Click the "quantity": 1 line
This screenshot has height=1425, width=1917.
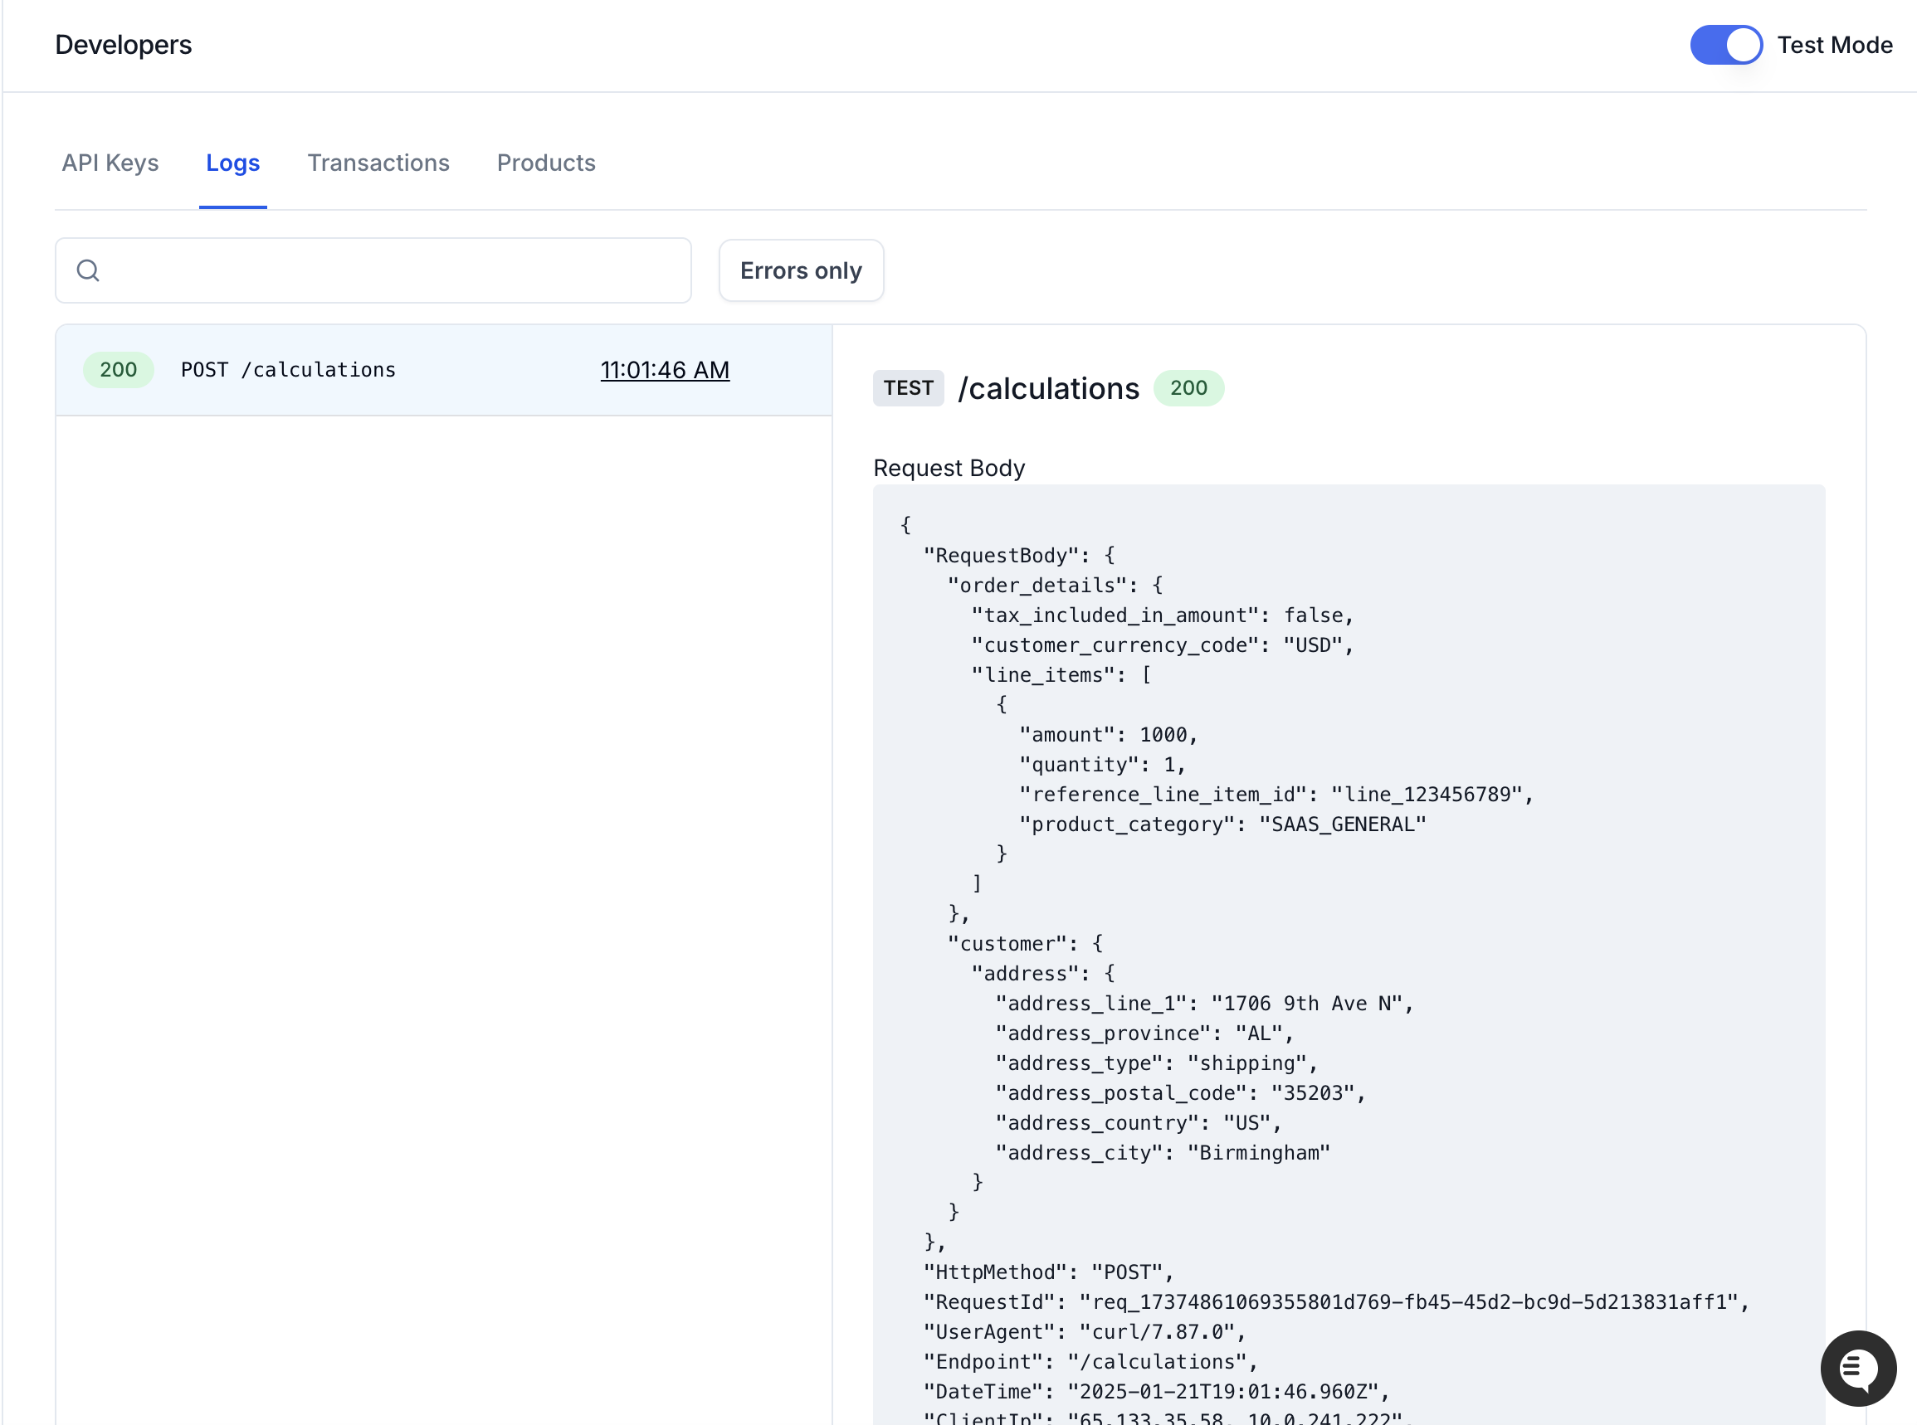pos(1103,764)
